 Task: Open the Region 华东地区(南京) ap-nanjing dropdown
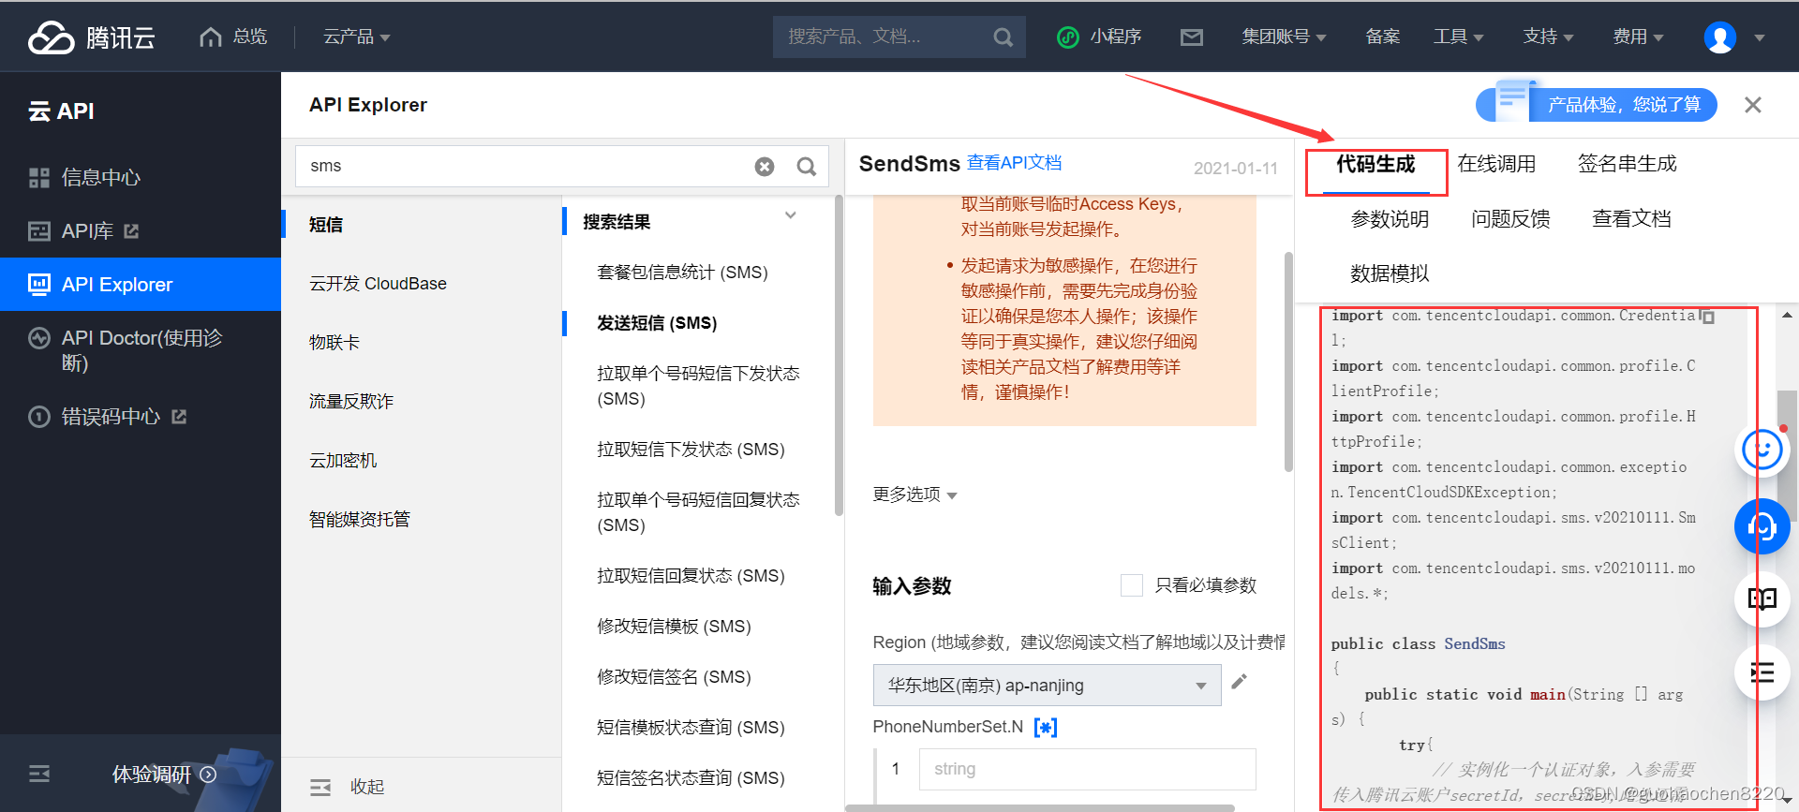tap(1047, 686)
